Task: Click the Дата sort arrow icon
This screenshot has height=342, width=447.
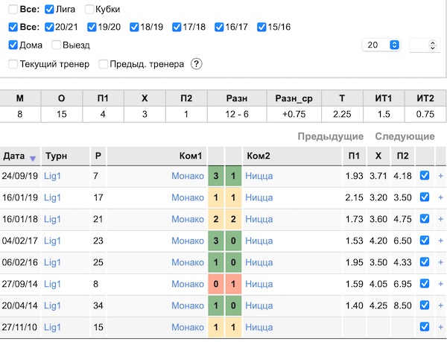Action: click(x=33, y=159)
